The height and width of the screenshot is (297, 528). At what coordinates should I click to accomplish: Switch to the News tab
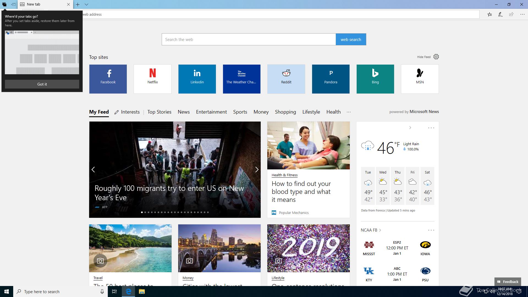(184, 112)
